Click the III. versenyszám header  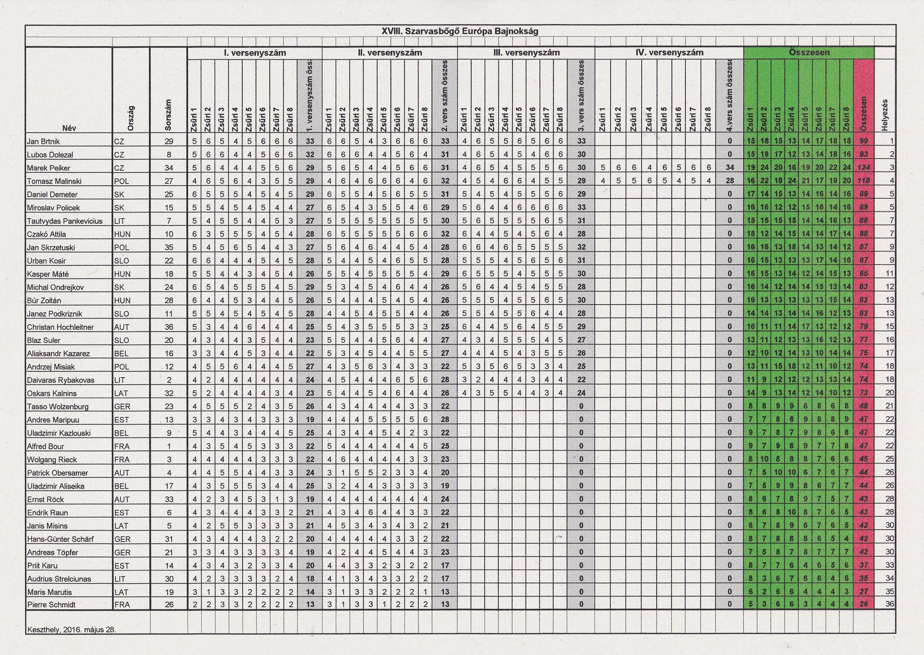pyautogui.click(x=526, y=53)
